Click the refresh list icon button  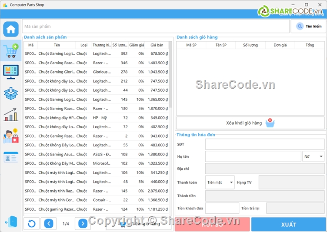click(x=31, y=224)
